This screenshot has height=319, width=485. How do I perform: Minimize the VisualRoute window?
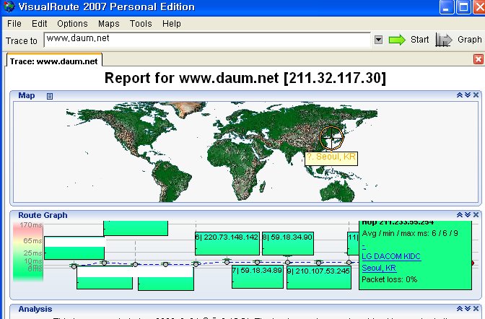coord(446,7)
